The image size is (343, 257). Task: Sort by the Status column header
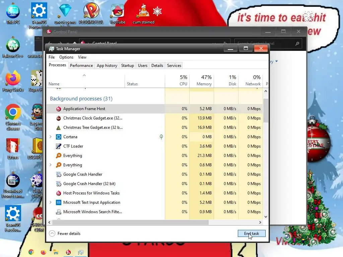pyautogui.click(x=145, y=80)
